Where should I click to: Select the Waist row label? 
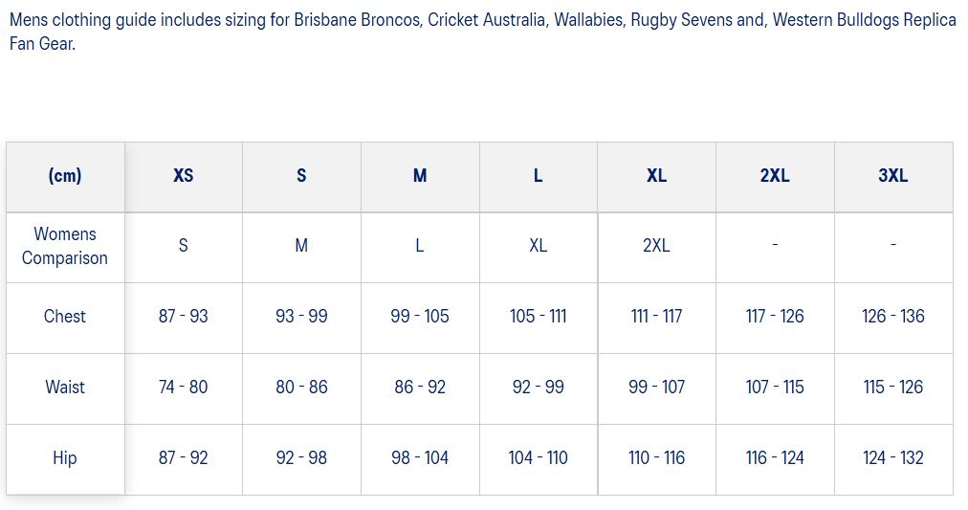(x=65, y=388)
